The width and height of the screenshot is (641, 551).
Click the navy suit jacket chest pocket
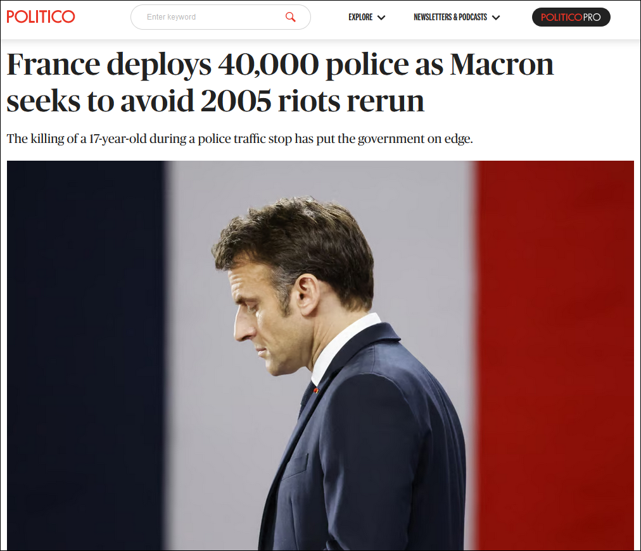point(295,466)
